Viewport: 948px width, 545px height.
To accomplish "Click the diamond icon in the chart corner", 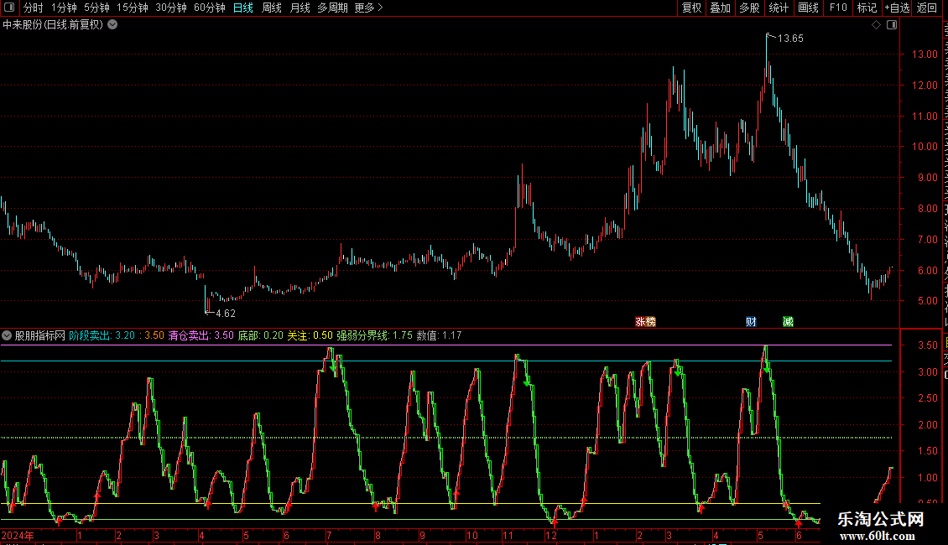I will tap(876, 25).
